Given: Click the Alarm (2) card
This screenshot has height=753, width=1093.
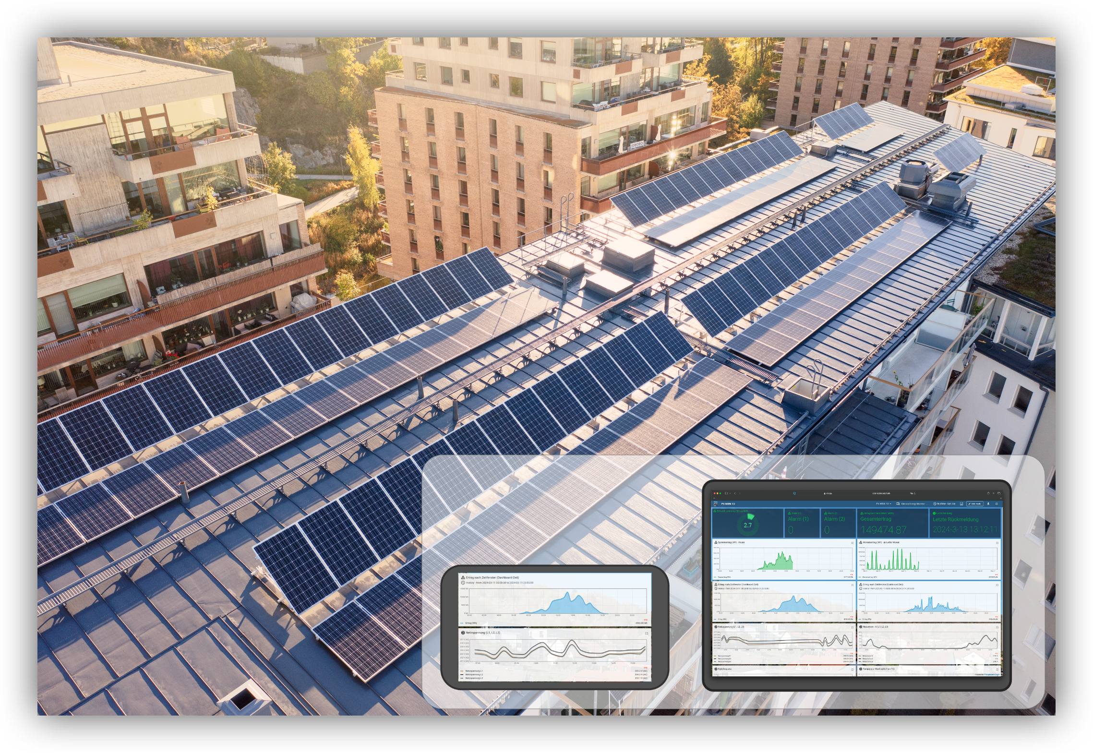Looking at the screenshot, I should click(838, 523).
